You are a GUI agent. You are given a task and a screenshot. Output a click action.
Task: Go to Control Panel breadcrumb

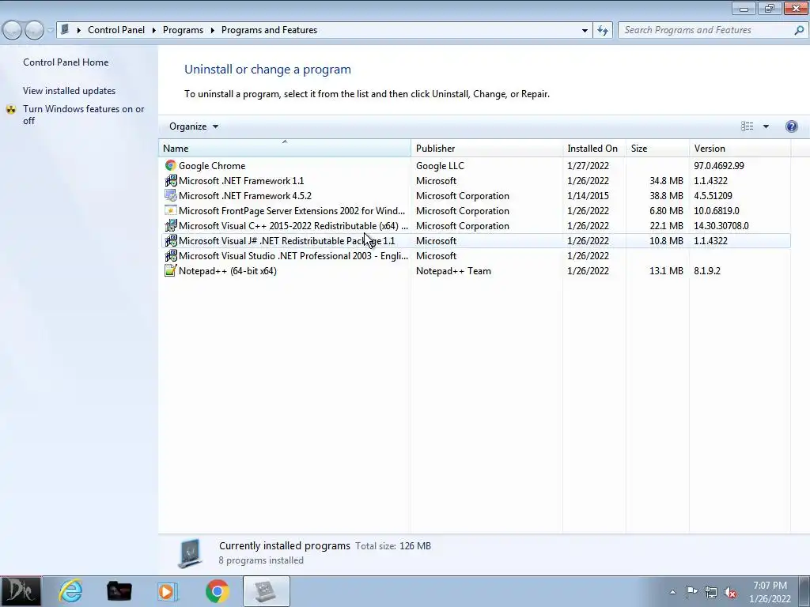116,31
